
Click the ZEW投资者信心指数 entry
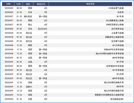tap(115, 25)
